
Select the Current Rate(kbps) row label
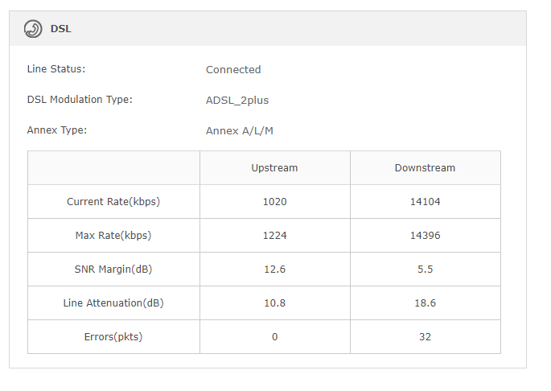tap(113, 202)
